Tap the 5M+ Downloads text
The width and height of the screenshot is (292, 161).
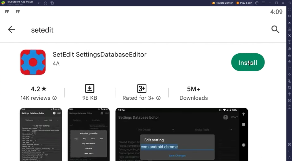194,93
